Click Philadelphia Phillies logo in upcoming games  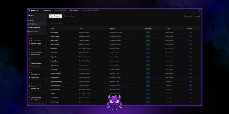tap(29, 41)
